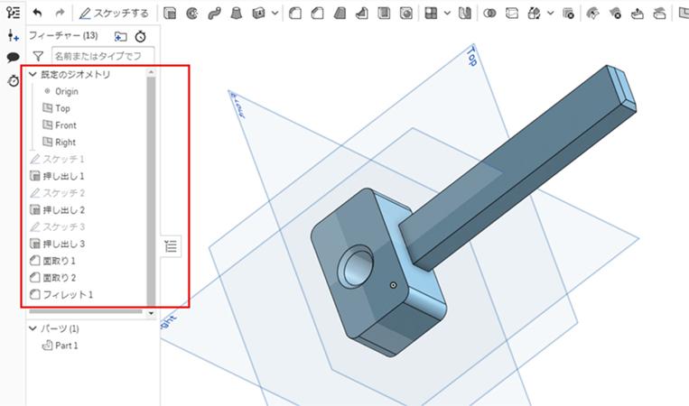Select the Revolve tool in the toolbar
689x406 pixels.
(191, 14)
